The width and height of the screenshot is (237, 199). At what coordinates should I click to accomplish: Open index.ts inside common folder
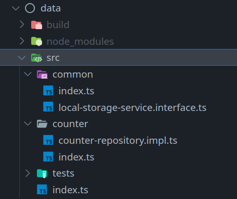tap(77, 91)
